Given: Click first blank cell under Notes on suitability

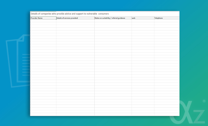Looking at the screenshot, I should (113, 21).
